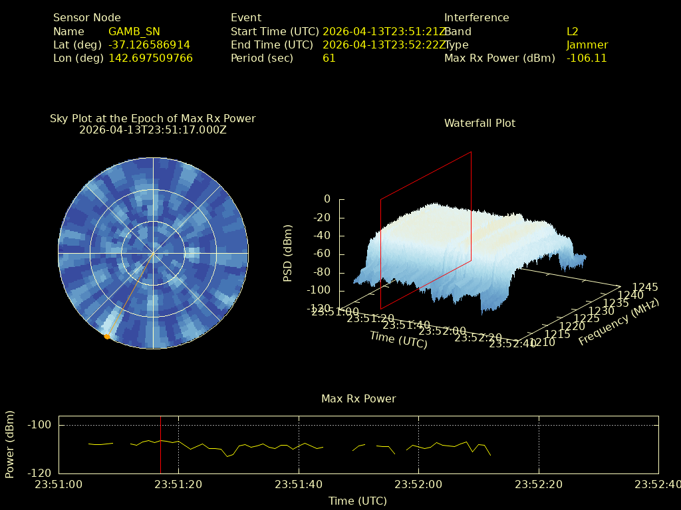This screenshot has height=510, width=681.
Task: Click the PSD (dBm) axis label
Action: [288, 252]
